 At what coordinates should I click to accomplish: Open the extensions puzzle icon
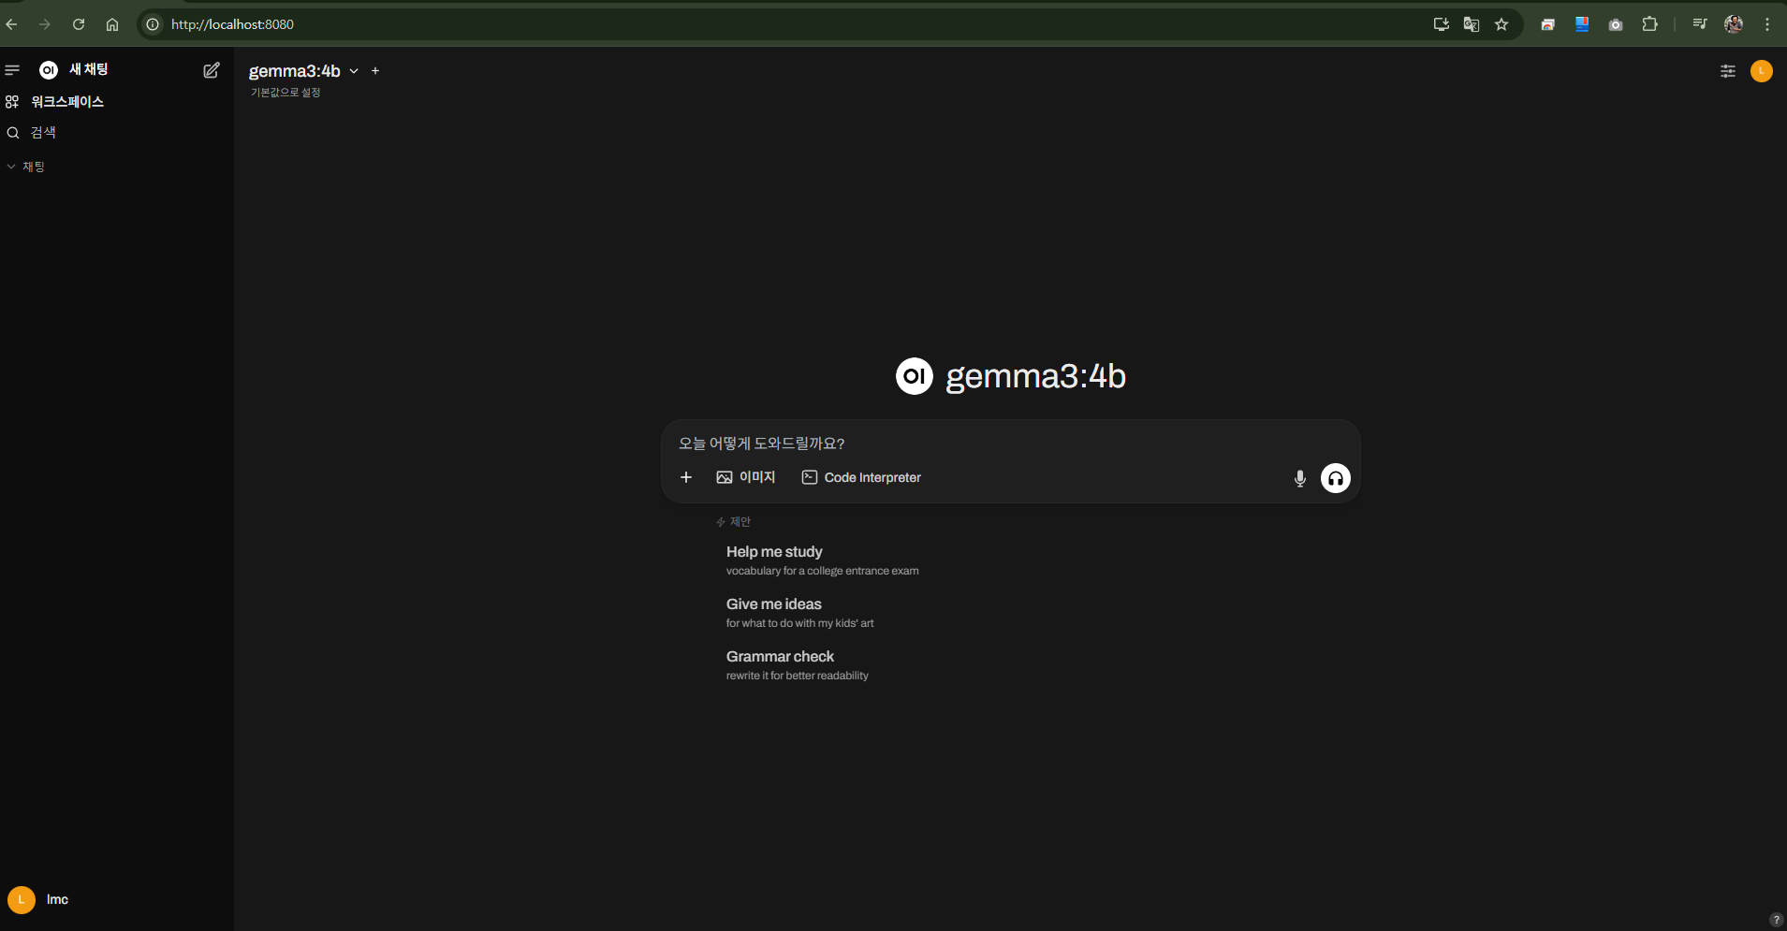[1649, 24]
